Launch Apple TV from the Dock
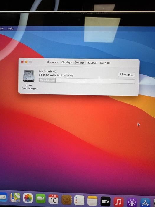155x207 pixels. [x=106, y=201]
